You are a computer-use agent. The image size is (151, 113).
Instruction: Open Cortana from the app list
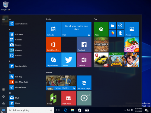click(x=24, y=55)
